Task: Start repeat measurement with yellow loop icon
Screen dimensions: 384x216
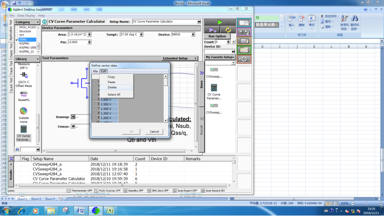Action: pos(228,30)
